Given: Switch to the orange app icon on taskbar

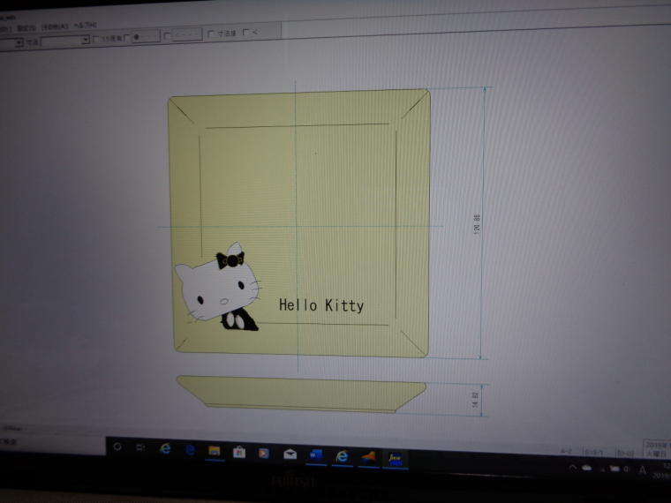Looking at the screenshot, I should tap(368, 457).
